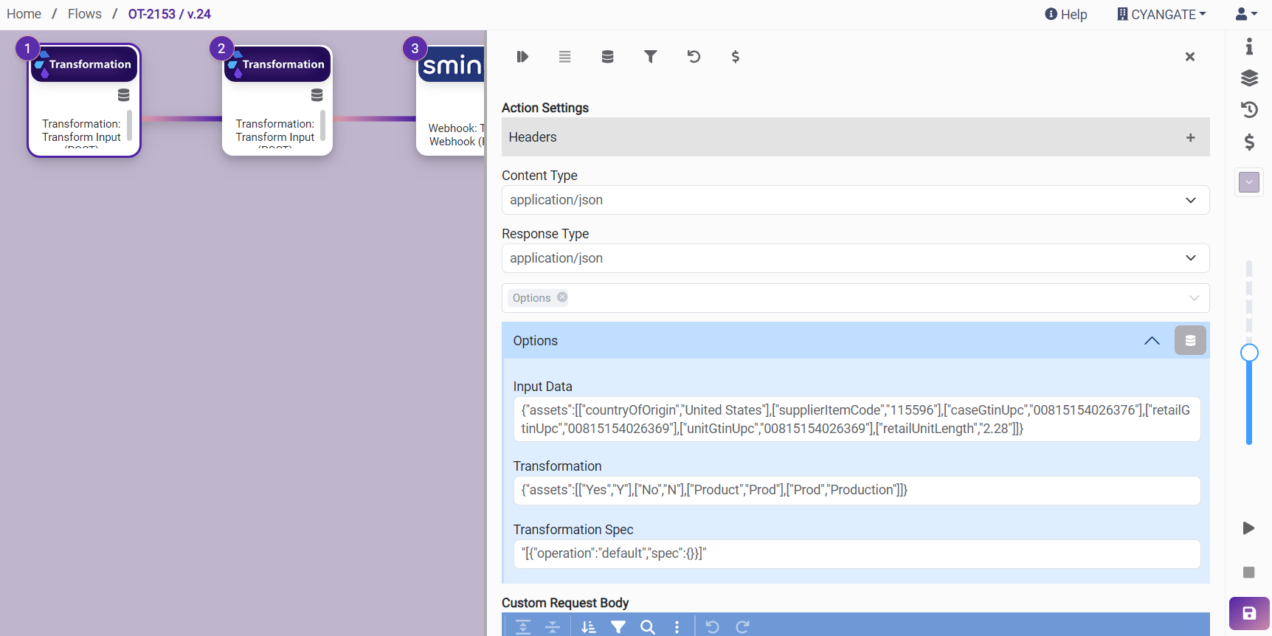Image resolution: width=1272 pixels, height=636 pixels.
Task: Click the database icon in panel toolbar
Action: coord(607,57)
